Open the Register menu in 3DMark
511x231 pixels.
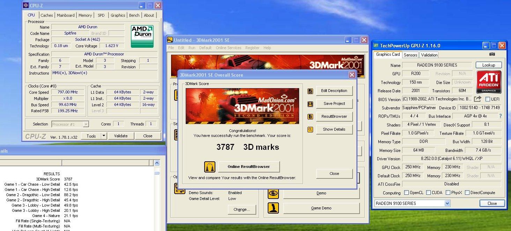click(252, 48)
